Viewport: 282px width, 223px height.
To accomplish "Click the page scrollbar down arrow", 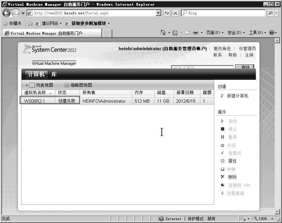I will (277, 211).
